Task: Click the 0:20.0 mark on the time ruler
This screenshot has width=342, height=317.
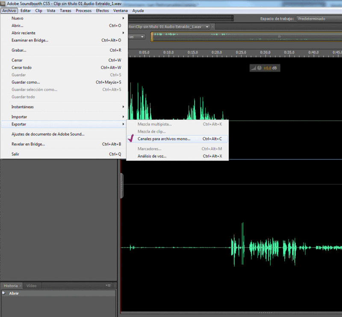Action: (217, 52)
